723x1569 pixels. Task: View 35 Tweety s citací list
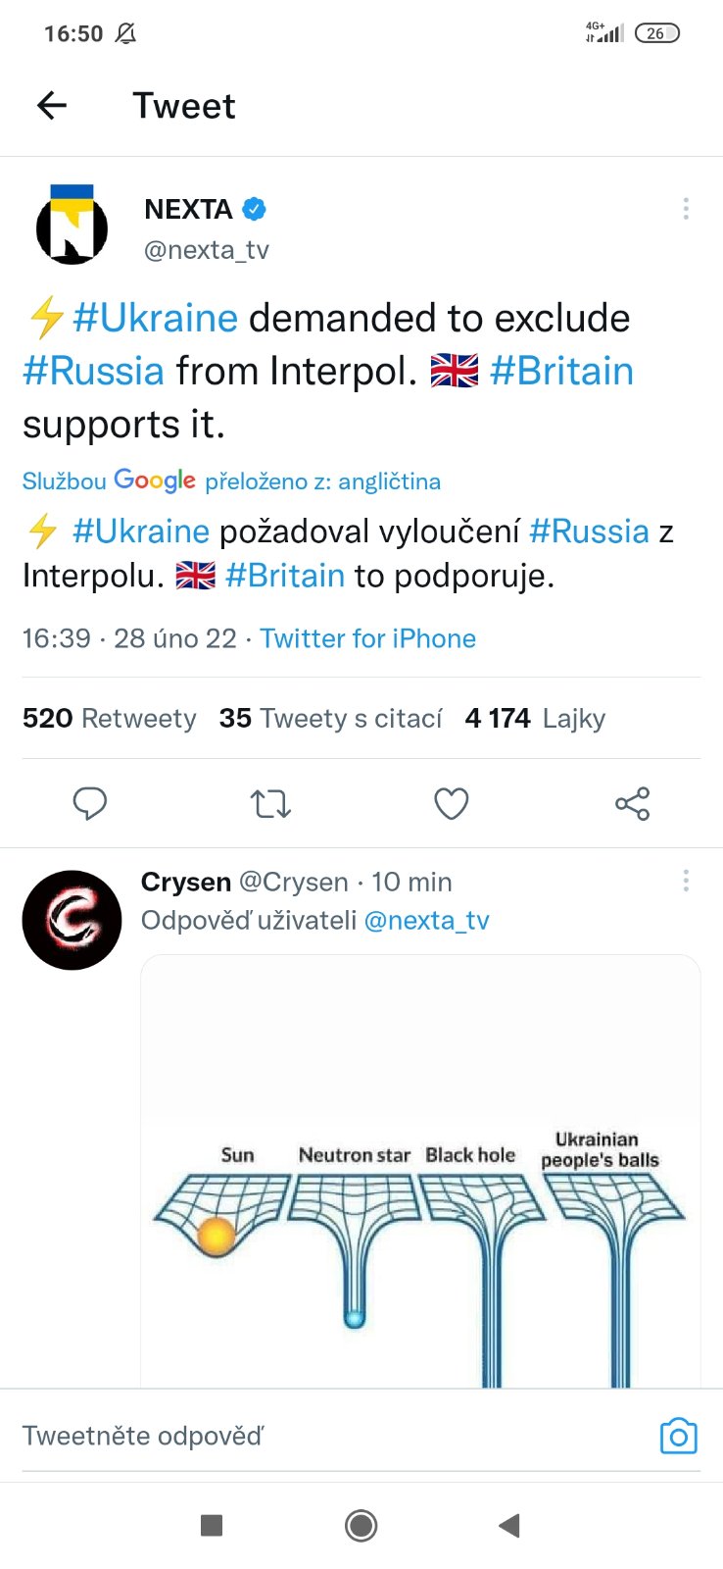click(x=330, y=719)
